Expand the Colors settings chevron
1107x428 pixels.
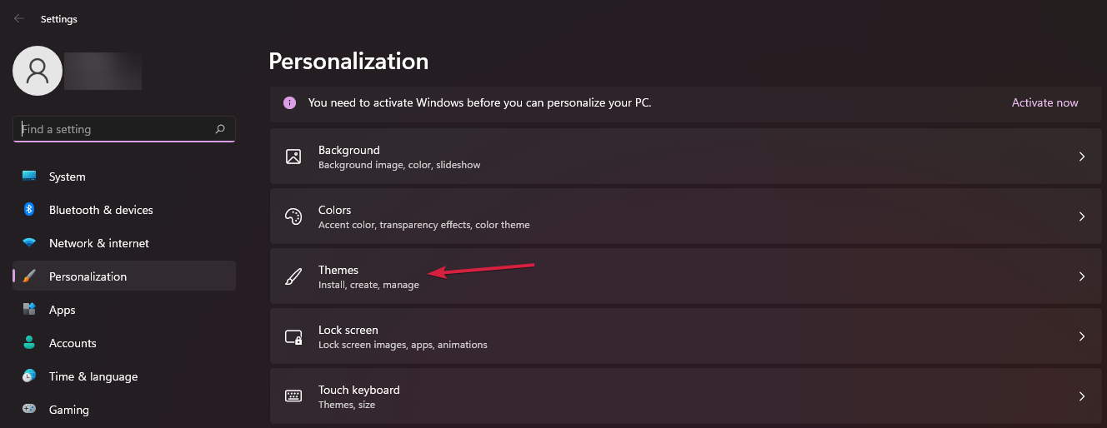1082,216
